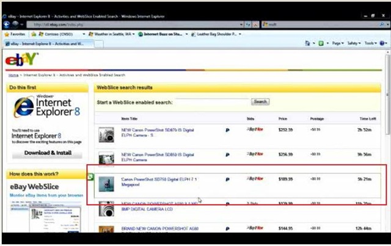Click the Download & Install button
This screenshot has height=246, width=391.
pyautogui.click(x=48, y=153)
